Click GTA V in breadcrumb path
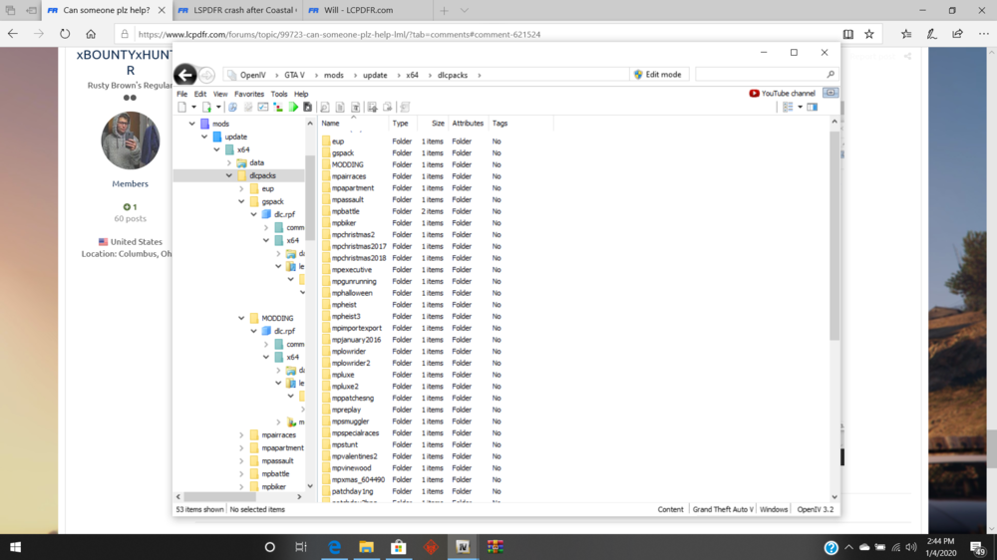This screenshot has width=997, height=560. (294, 75)
